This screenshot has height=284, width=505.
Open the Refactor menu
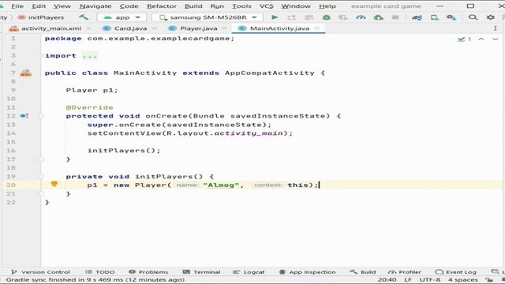point(161,6)
